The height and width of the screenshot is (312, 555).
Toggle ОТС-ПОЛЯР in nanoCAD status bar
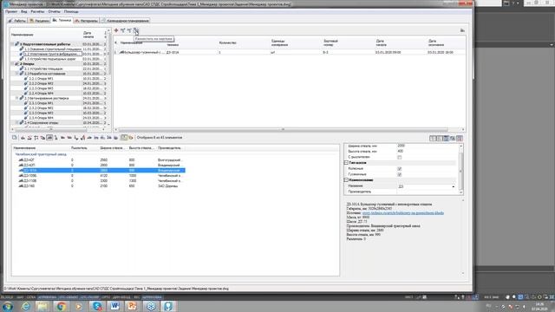tap(89, 297)
